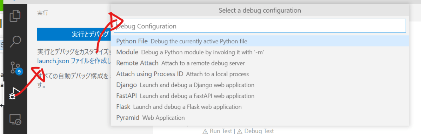Image resolution: width=421 pixels, height=134 pixels.
Task: Choose Remote Attach configuration
Action: coord(260,63)
